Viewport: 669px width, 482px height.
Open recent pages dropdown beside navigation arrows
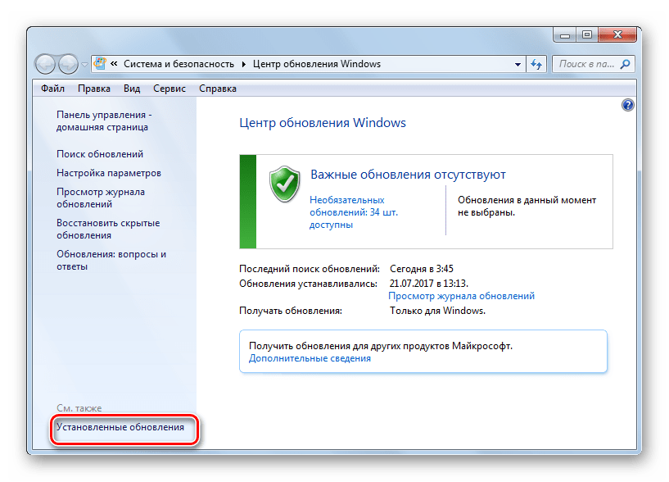click(84, 65)
